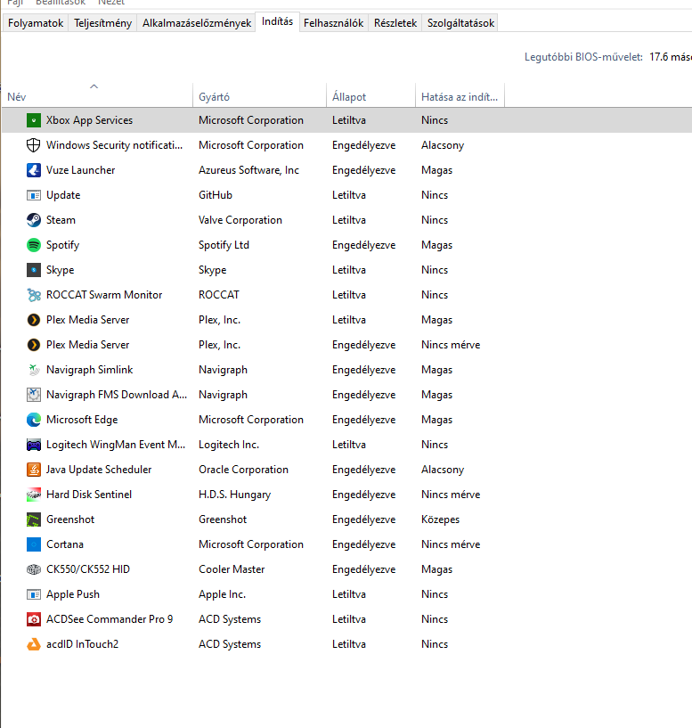
Task: Select the Vuze Launcher name
Action: (80, 170)
